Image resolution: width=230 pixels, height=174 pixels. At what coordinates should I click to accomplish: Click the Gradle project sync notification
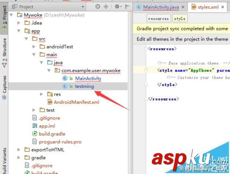[x=181, y=29]
